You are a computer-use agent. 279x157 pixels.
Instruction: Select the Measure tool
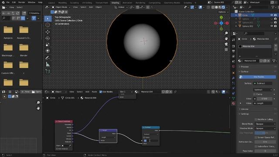[x=48, y=64]
